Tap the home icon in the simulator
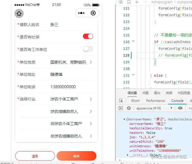 point(19,13)
